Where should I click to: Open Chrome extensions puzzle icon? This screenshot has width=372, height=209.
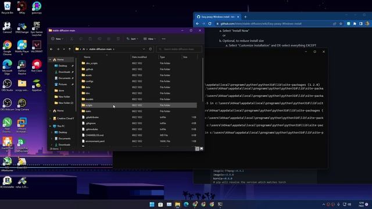[355, 24]
